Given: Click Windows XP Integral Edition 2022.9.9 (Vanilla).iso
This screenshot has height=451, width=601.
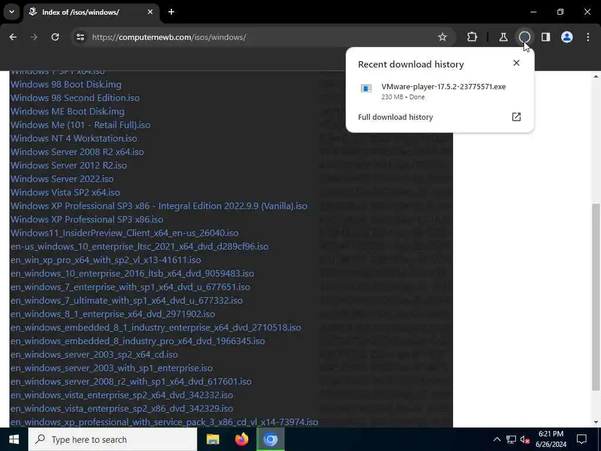Looking at the screenshot, I should pos(158,206).
